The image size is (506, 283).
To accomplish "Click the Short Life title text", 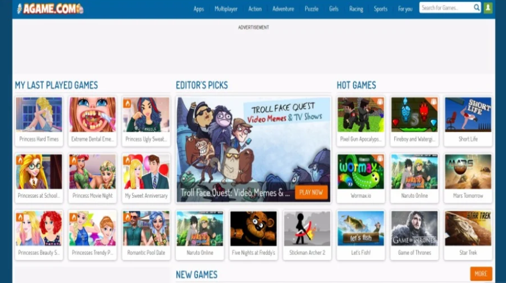I will tap(468, 139).
